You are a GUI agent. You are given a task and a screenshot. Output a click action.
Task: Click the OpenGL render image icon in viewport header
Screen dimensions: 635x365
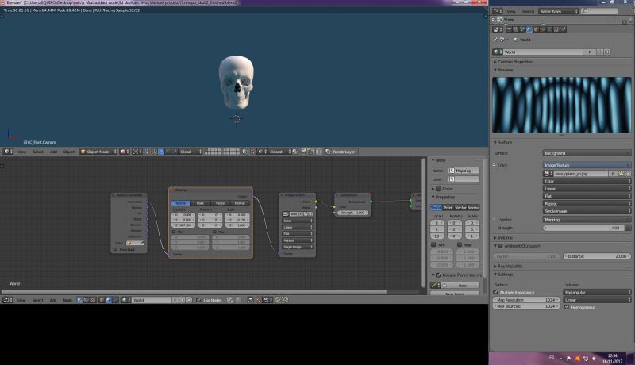303,152
